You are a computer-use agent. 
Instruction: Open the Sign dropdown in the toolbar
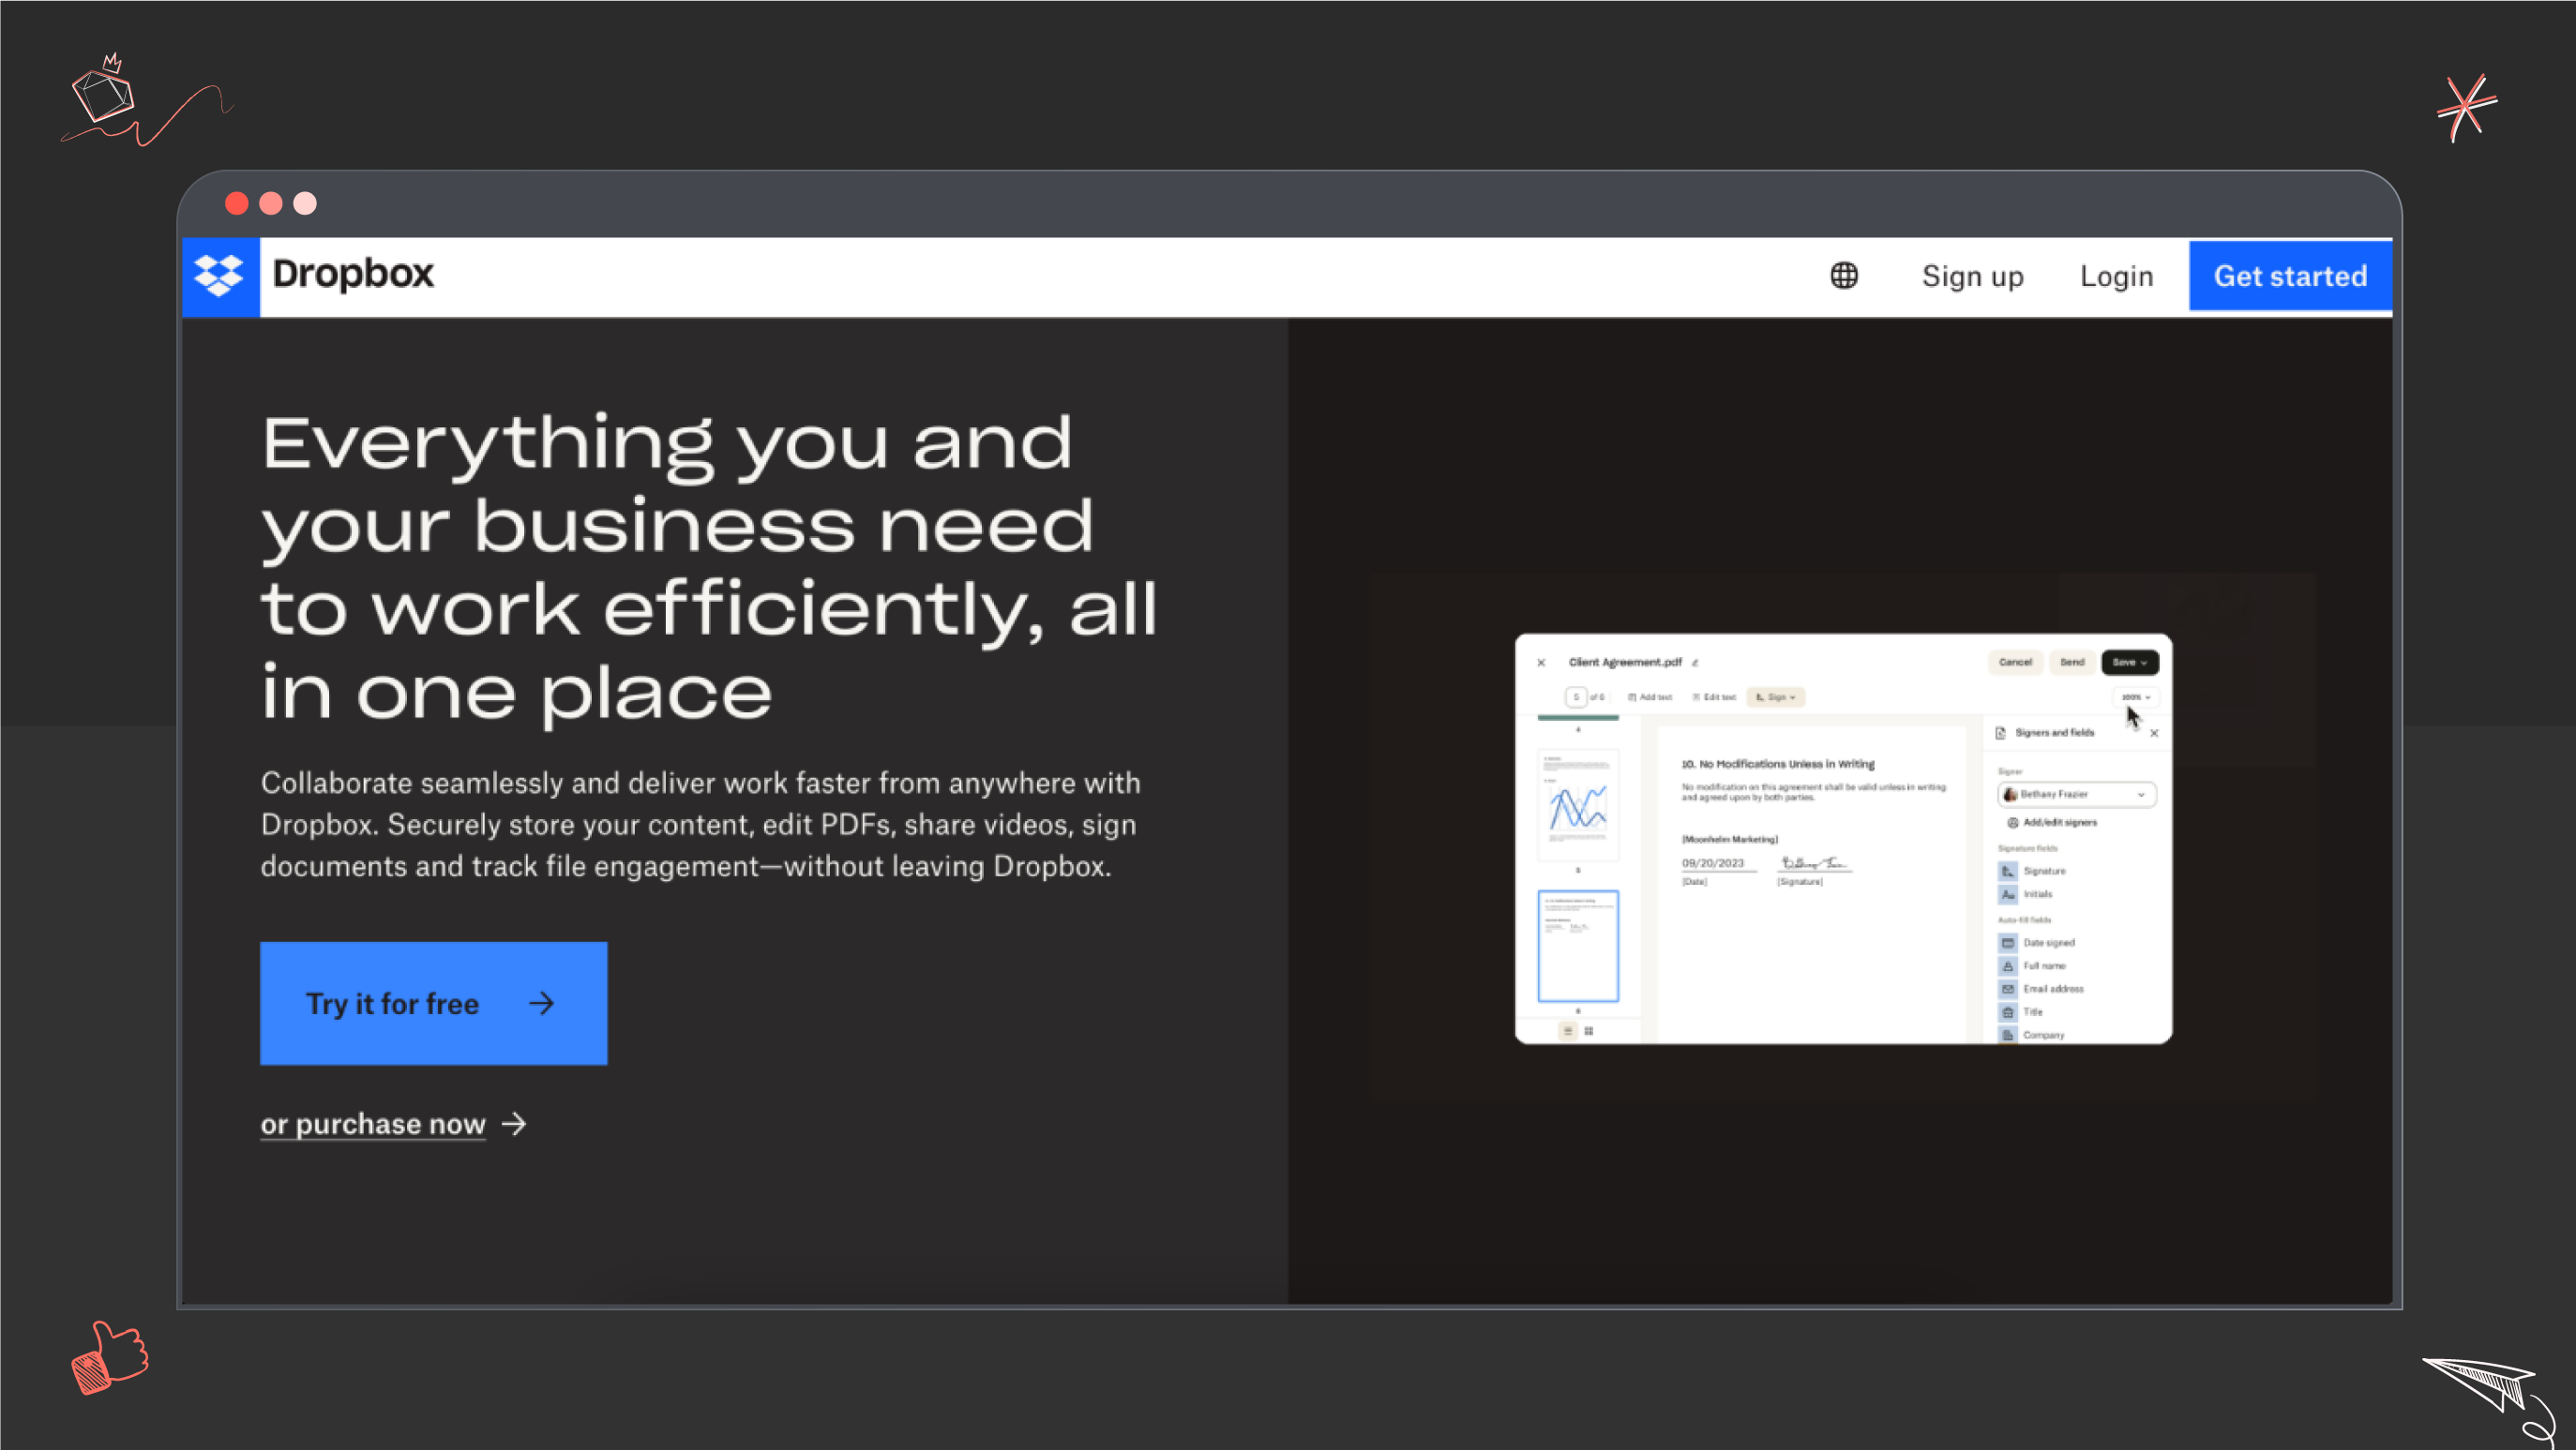click(1778, 697)
